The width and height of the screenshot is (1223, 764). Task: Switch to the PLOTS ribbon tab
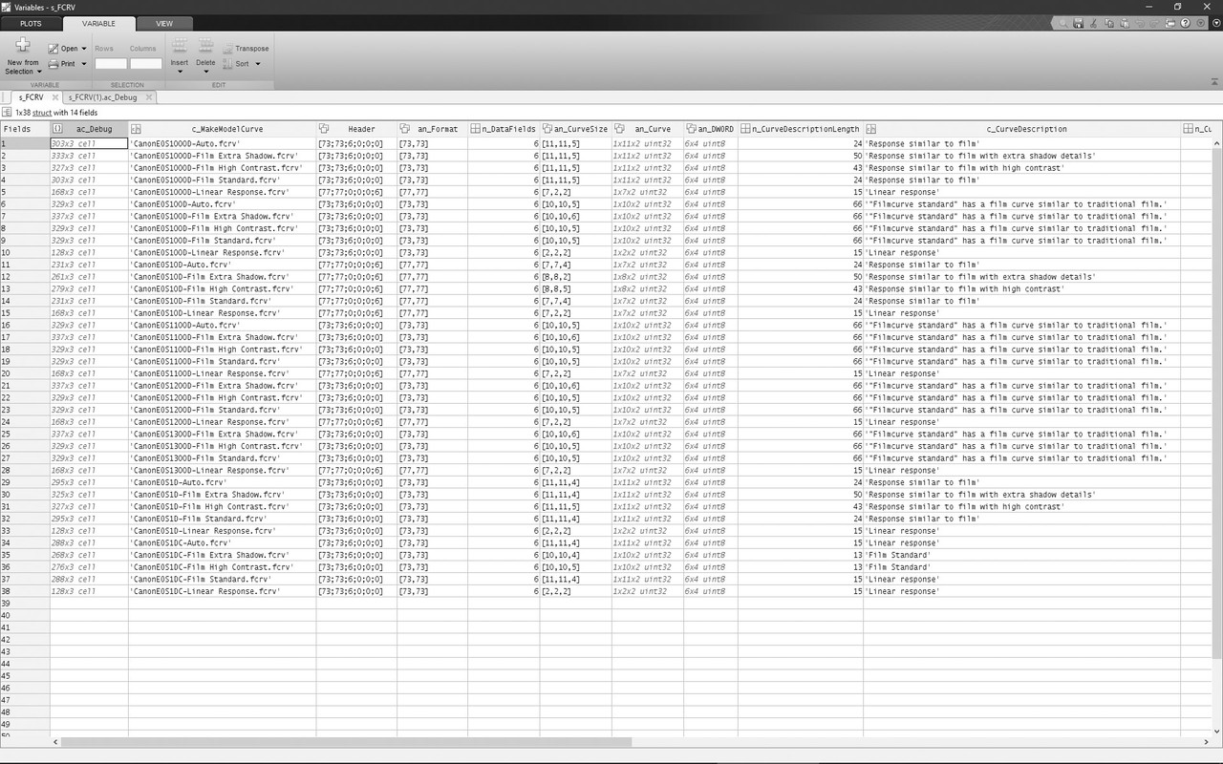[31, 23]
